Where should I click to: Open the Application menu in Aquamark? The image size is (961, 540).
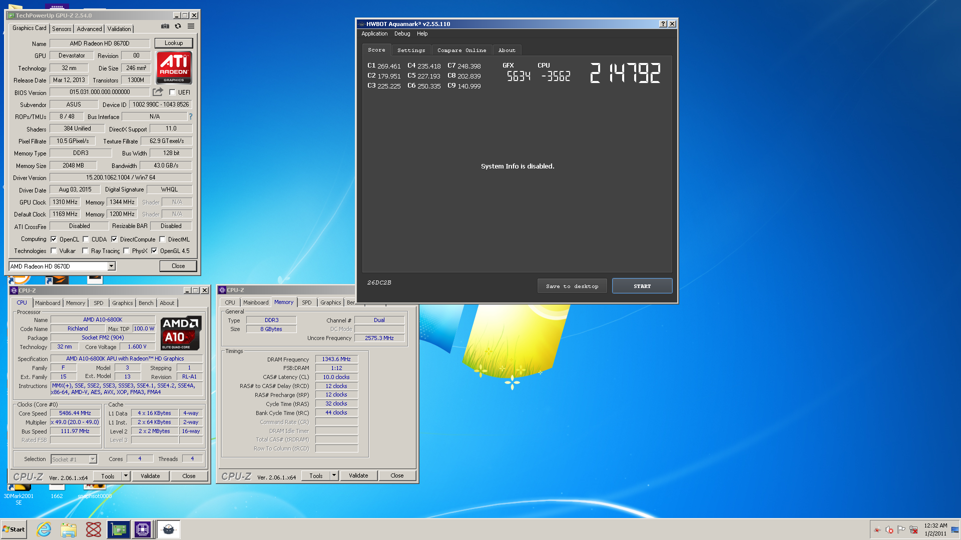374,34
